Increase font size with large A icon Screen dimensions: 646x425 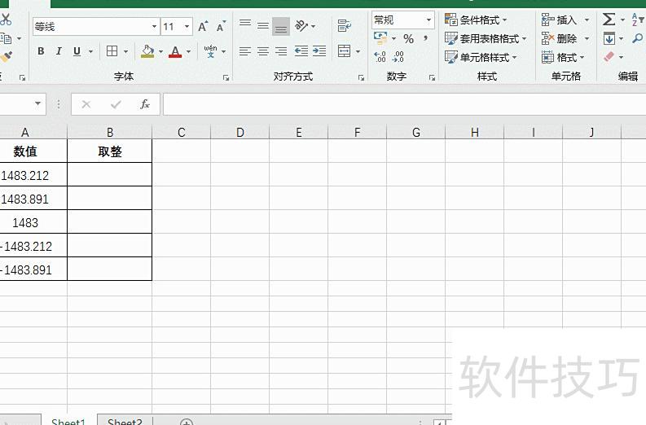203,27
